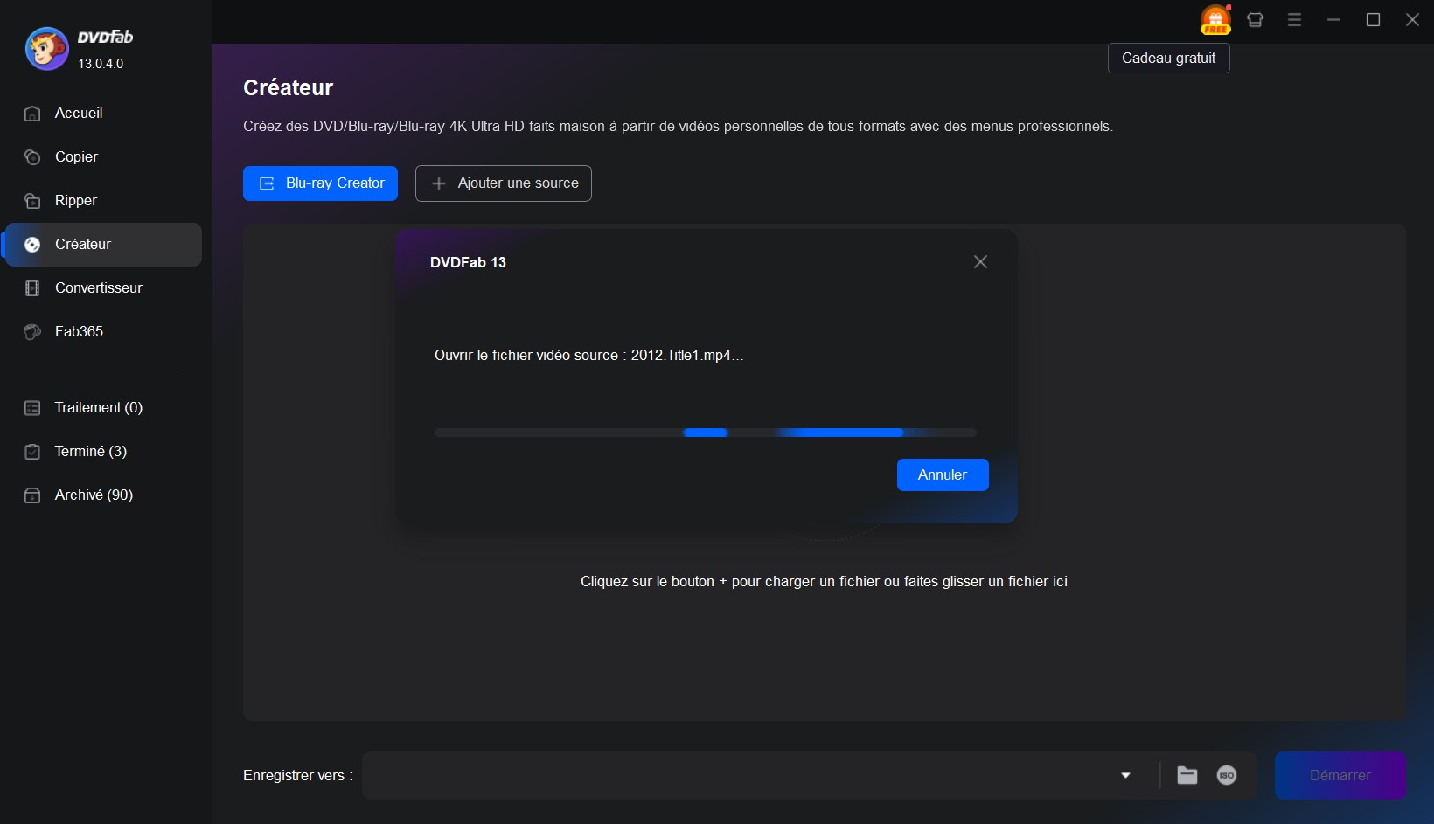Open the Copier module
Viewport: 1434px width, 824px height.
[x=103, y=157]
